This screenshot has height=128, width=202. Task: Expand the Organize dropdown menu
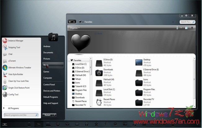point(75,28)
